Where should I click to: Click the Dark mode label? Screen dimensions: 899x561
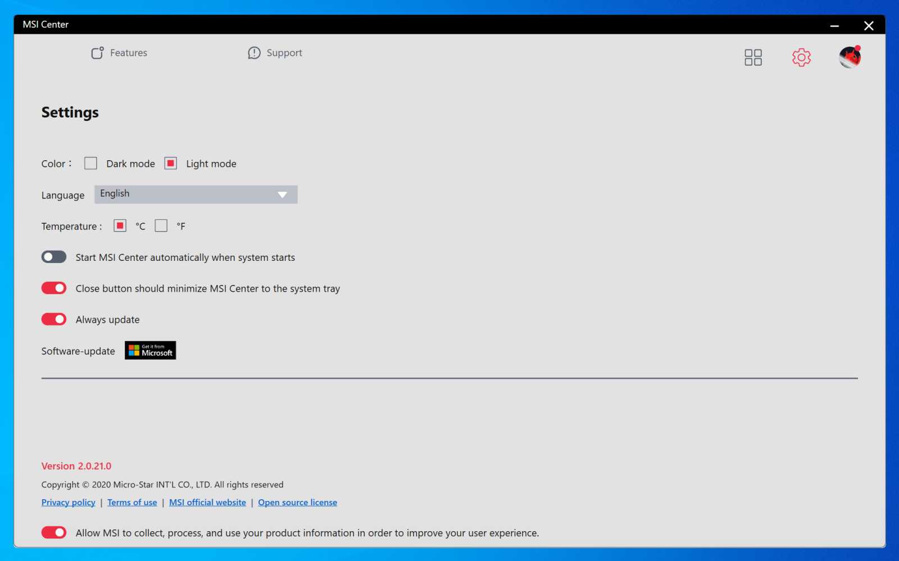(130, 164)
